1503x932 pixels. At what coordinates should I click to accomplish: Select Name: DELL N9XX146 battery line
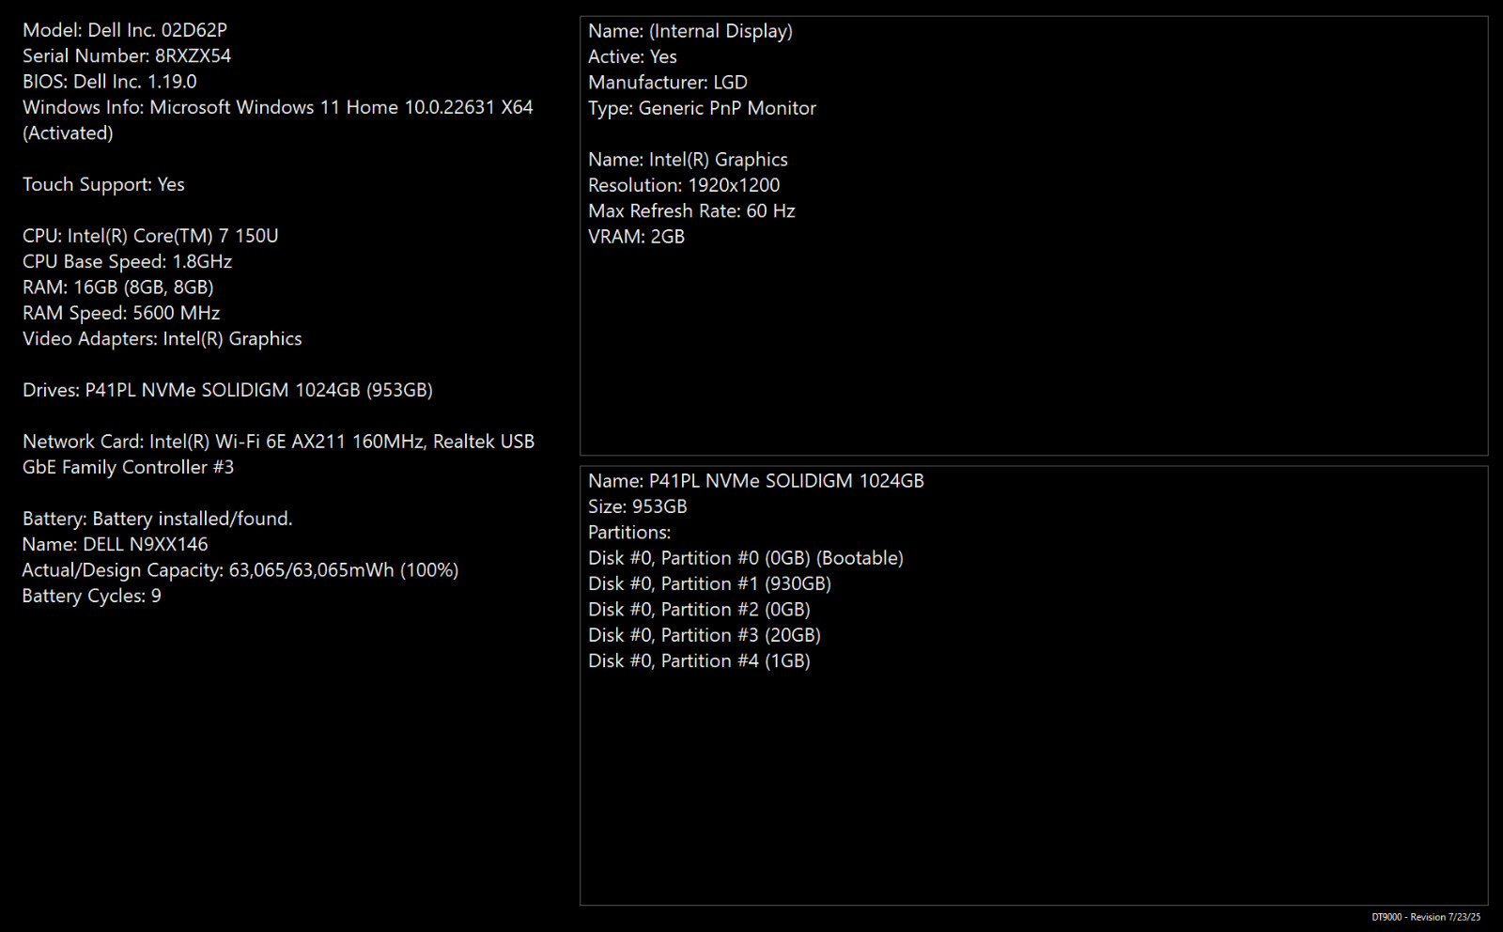coord(116,544)
